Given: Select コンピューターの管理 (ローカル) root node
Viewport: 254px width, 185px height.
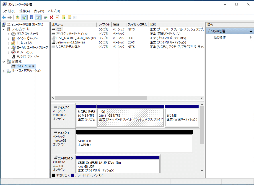Looking at the screenshot, I should (25, 24).
